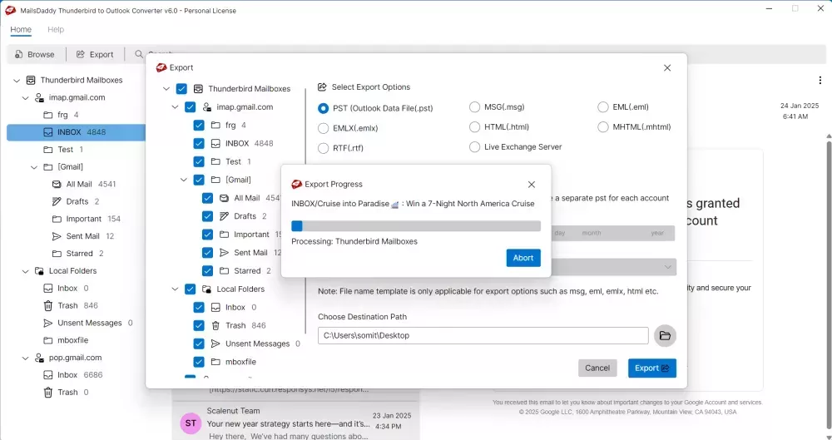Viewport: 832px width, 440px height.
Task: Collapse Local Folders in the Export dialog tree
Action: point(175,289)
